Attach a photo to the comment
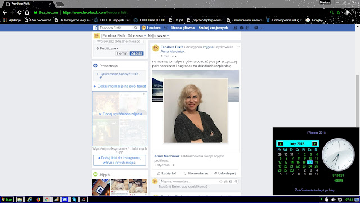 (226, 182)
